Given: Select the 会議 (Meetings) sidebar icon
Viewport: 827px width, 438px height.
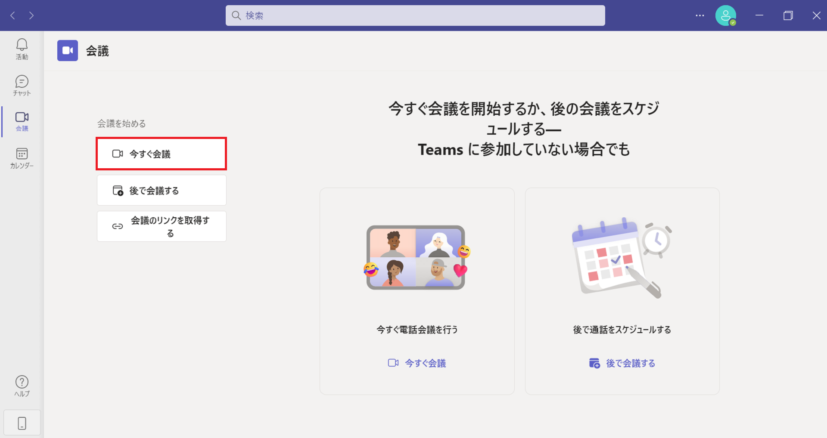Looking at the screenshot, I should pos(22,121).
